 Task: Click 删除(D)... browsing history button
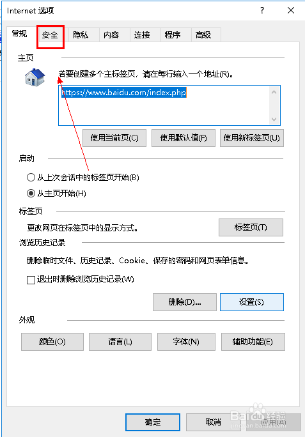click(x=185, y=302)
